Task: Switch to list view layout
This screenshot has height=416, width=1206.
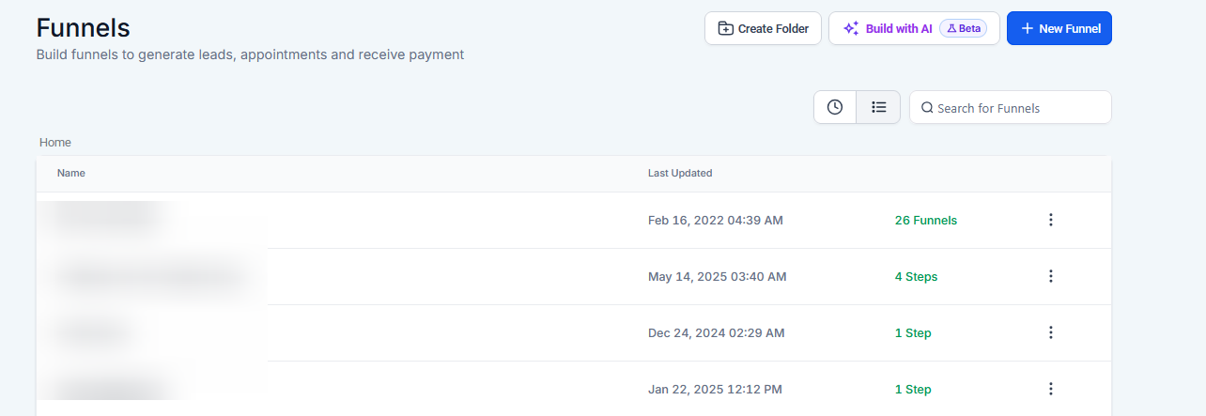Action: [878, 107]
